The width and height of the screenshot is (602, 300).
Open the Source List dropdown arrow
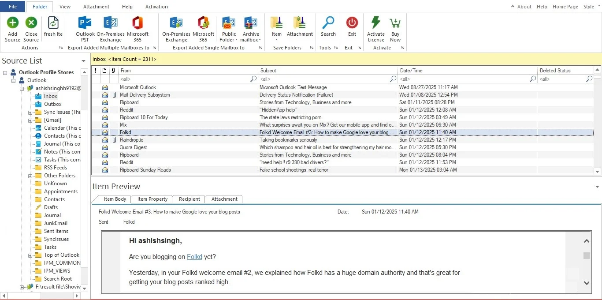(84, 61)
